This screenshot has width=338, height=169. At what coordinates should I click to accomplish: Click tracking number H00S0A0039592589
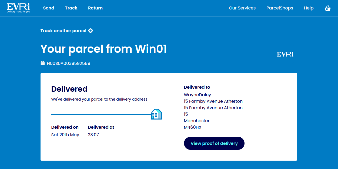pyautogui.click(x=69, y=64)
